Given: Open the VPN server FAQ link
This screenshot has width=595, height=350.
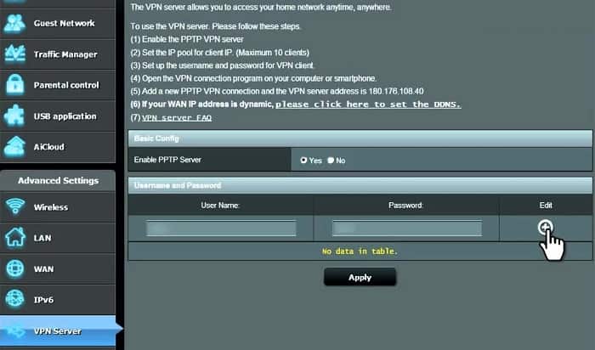Looking at the screenshot, I should click(177, 118).
